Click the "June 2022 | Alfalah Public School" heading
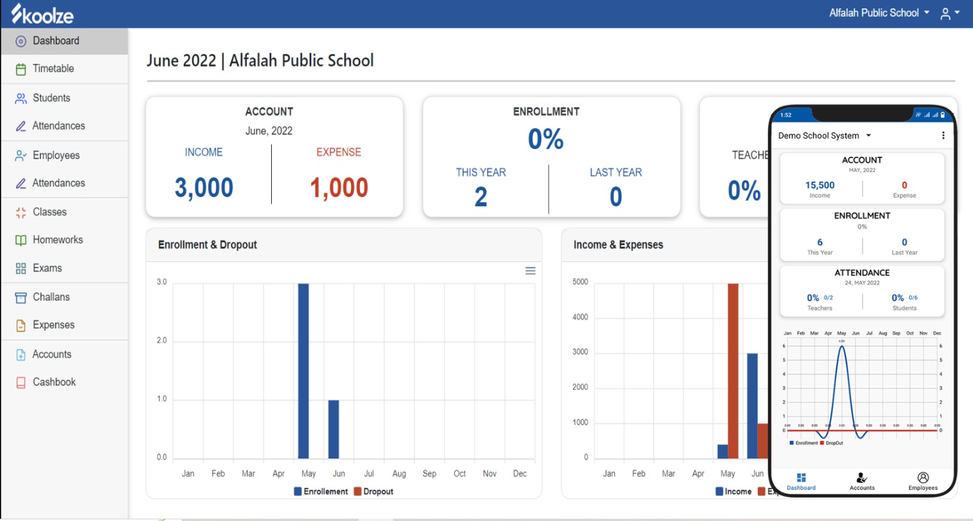 click(260, 61)
